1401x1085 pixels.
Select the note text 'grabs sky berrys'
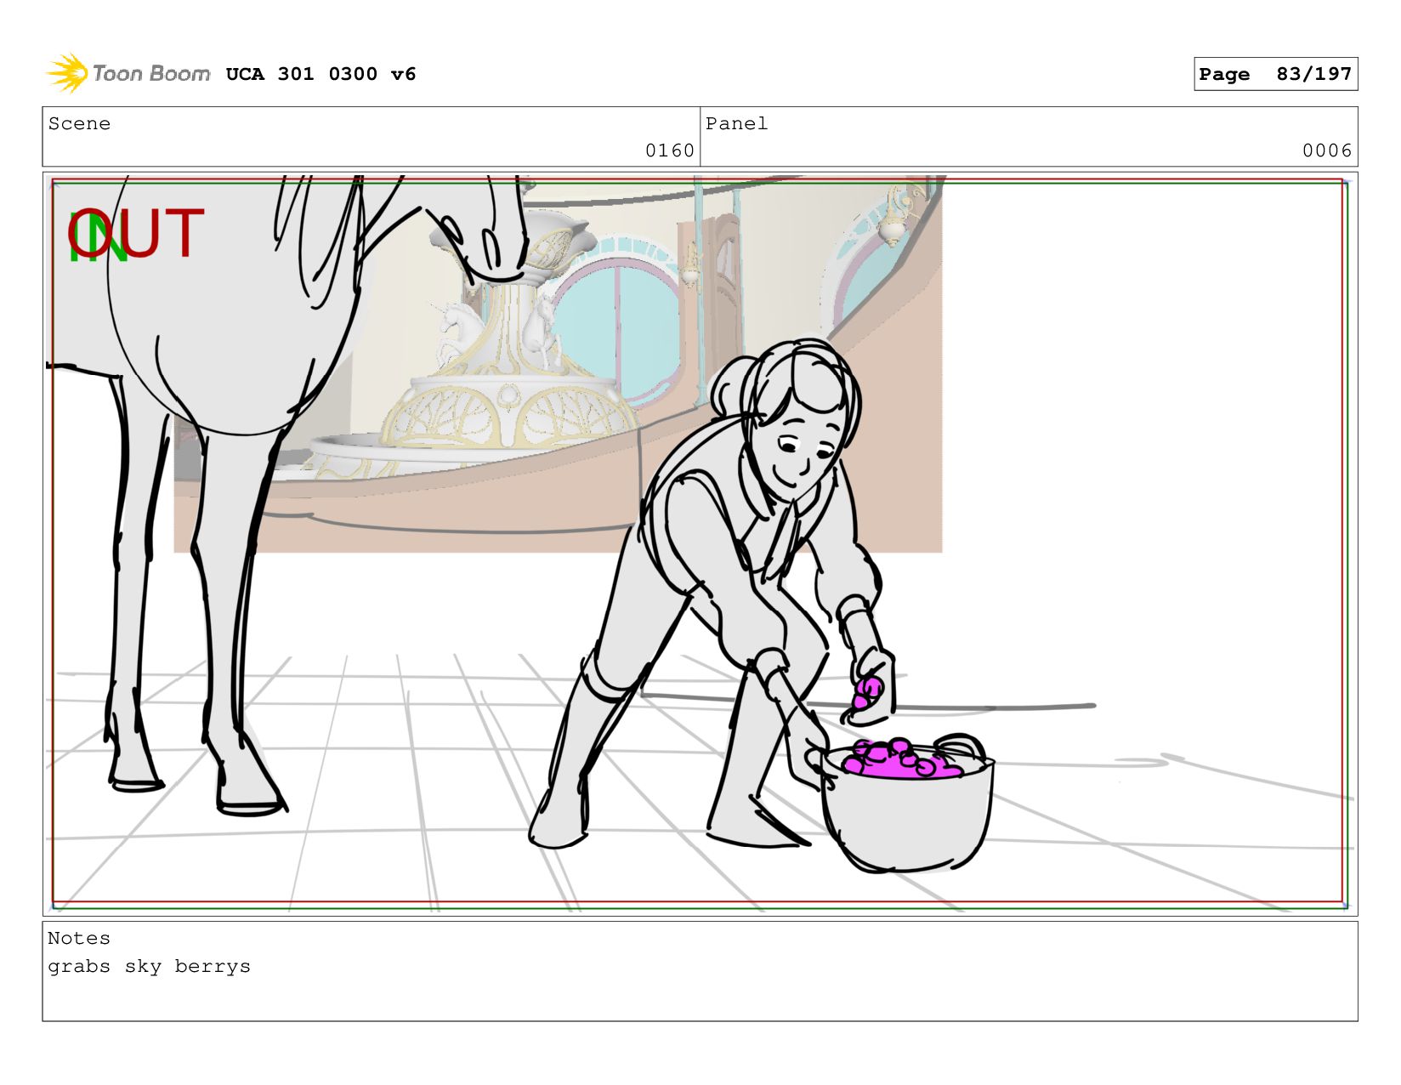tap(150, 967)
